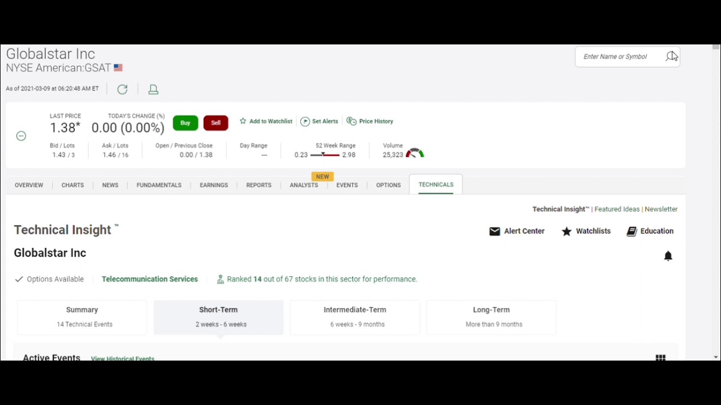
Task: Open the Fundamentals tab
Action: pyautogui.click(x=159, y=185)
